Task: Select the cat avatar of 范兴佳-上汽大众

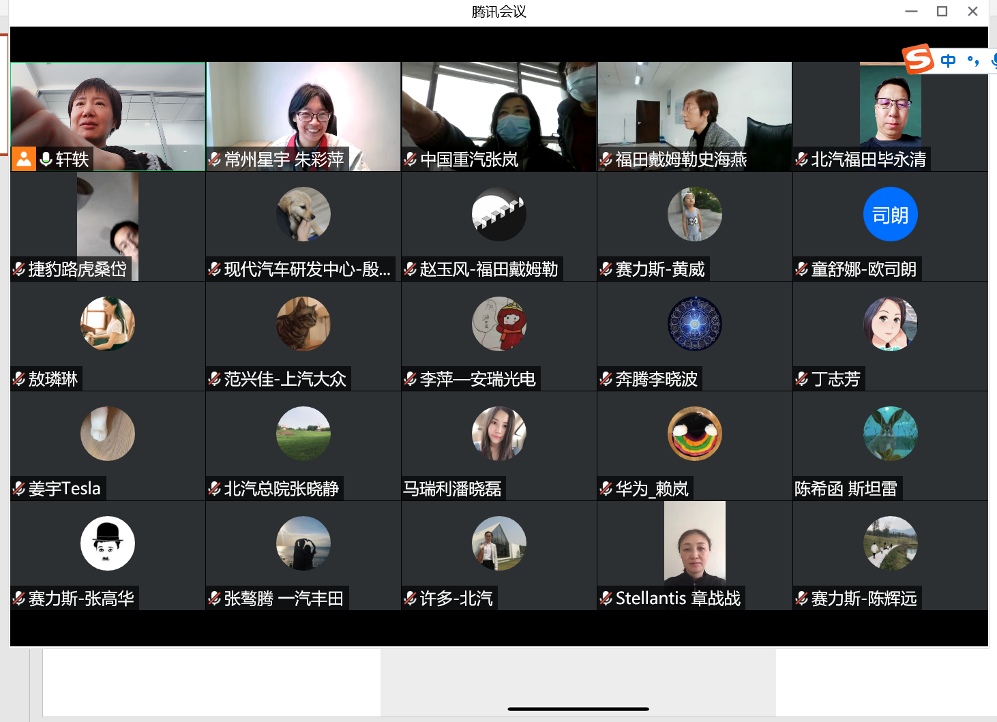Action: (x=303, y=324)
